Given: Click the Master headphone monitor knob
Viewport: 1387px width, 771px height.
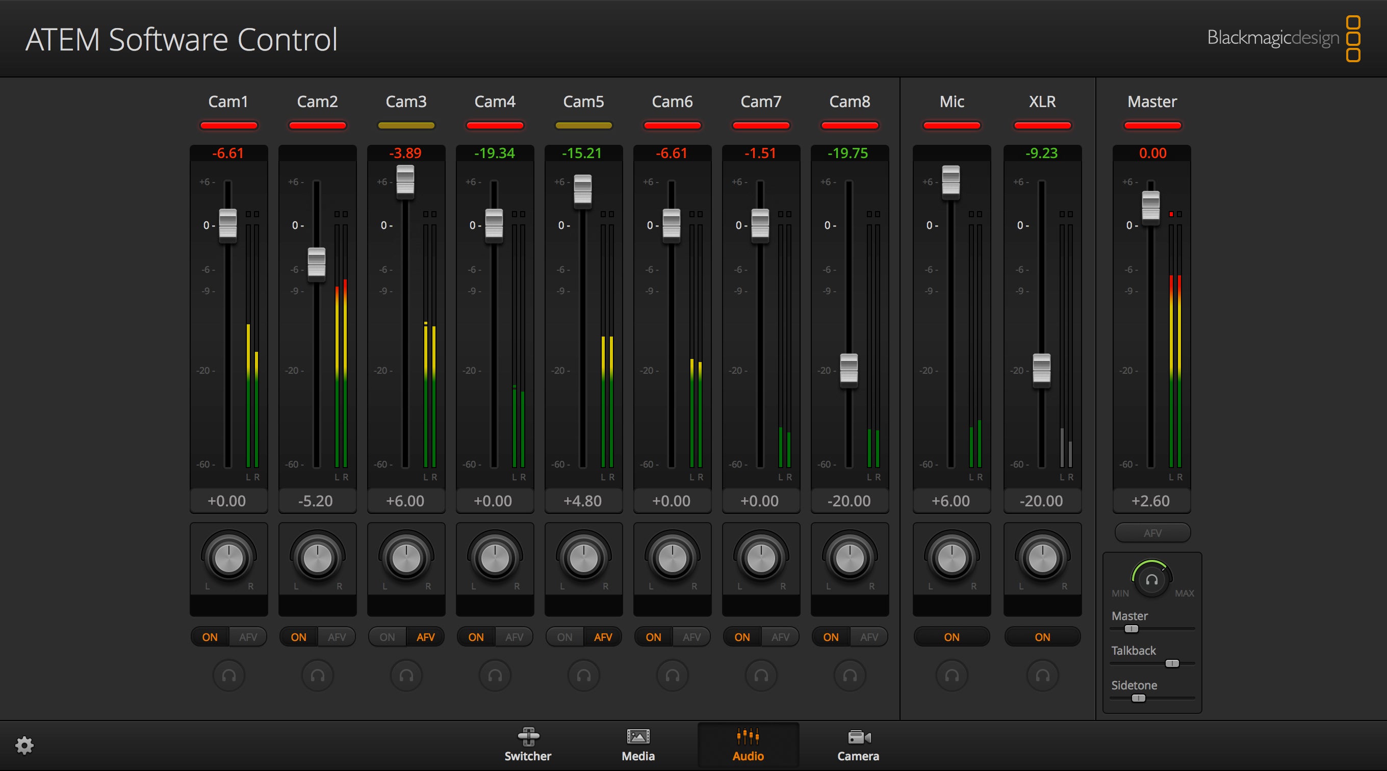Looking at the screenshot, I should (1152, 580).
